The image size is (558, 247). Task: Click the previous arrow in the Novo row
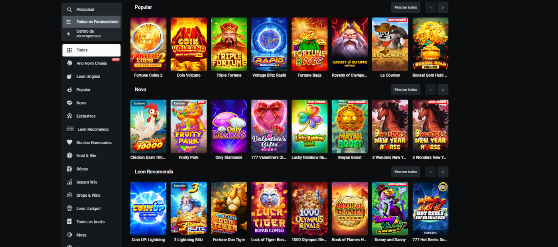coord(430,89)
